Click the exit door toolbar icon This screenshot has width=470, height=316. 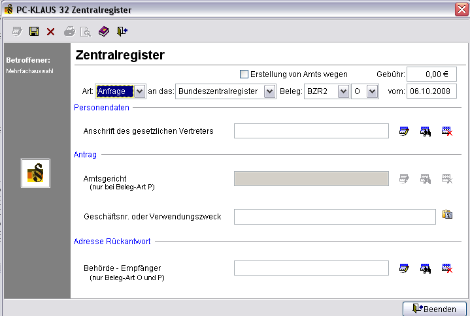tap(122, 31)
